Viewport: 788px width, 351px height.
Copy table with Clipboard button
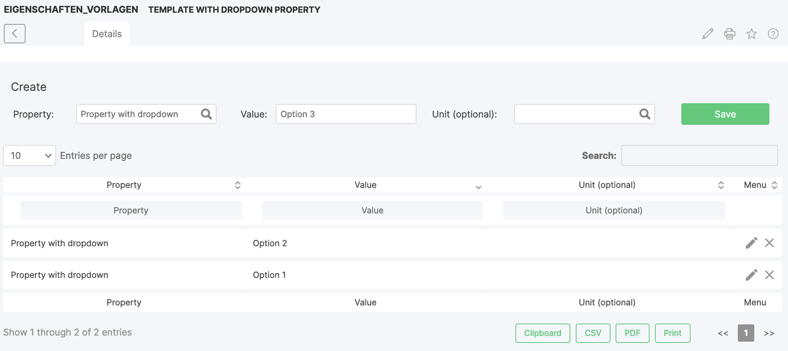[542, 333]
